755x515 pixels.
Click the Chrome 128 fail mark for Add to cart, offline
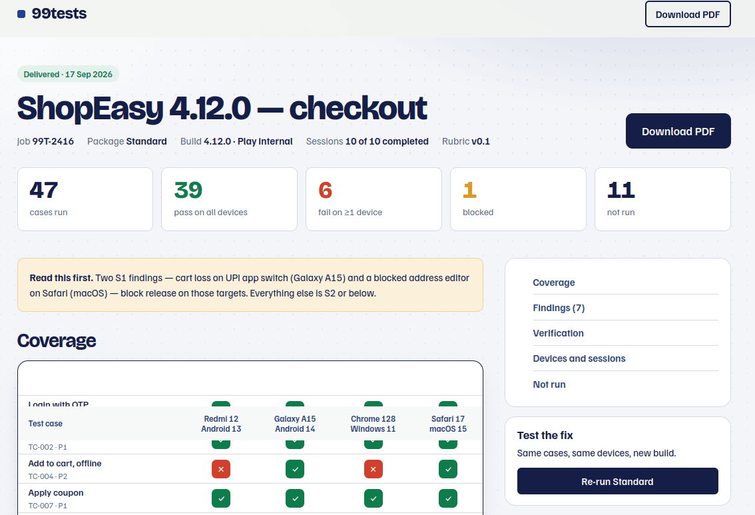[373, 469]
